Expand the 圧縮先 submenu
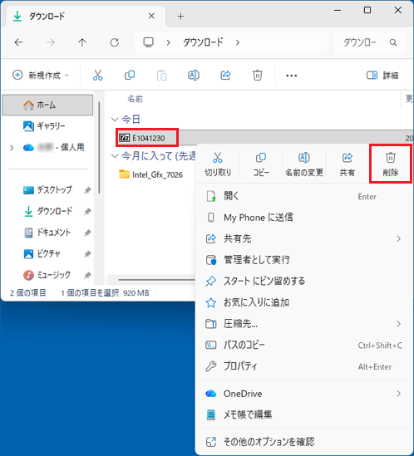This screenshot has height=456, width=414. (398, 324)
